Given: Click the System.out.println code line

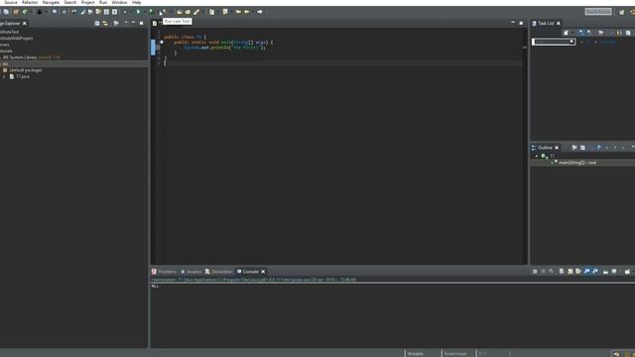Looking at the screenshot, I should [224, 48].
